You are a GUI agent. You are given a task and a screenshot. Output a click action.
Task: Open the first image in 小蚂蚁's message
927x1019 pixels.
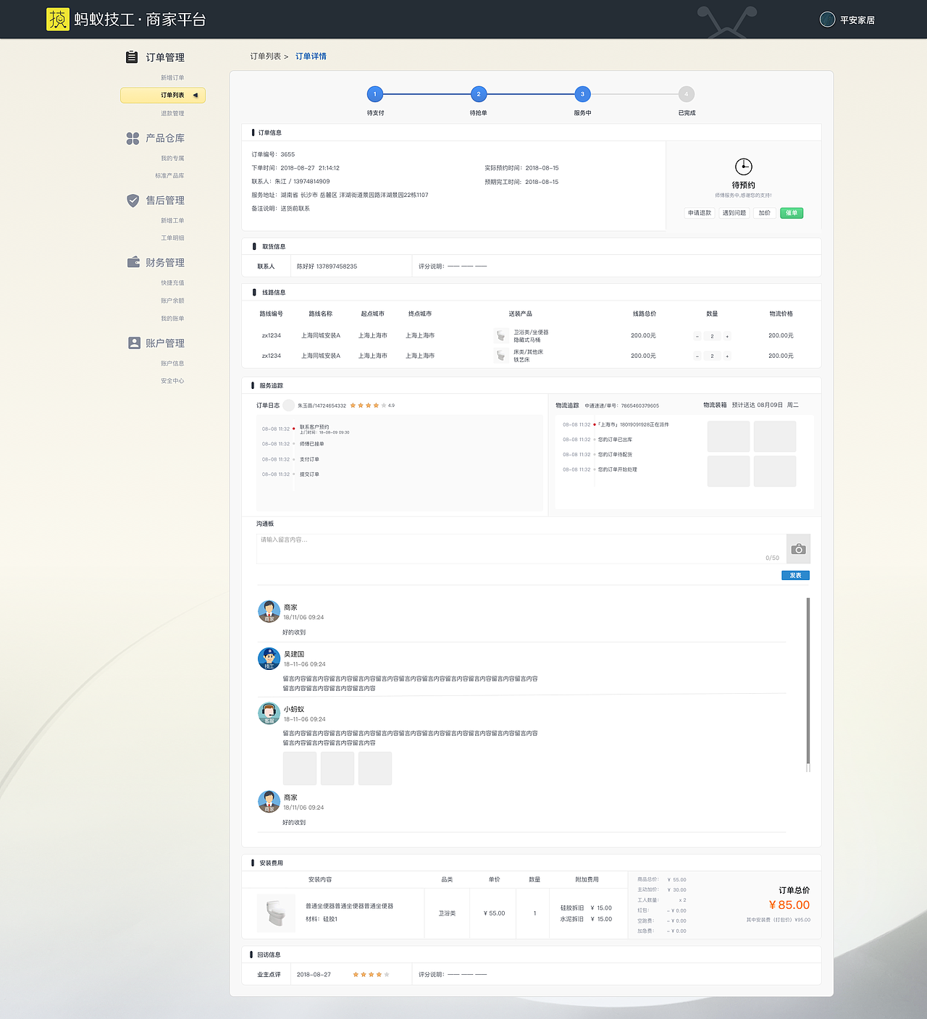(300, 768)
